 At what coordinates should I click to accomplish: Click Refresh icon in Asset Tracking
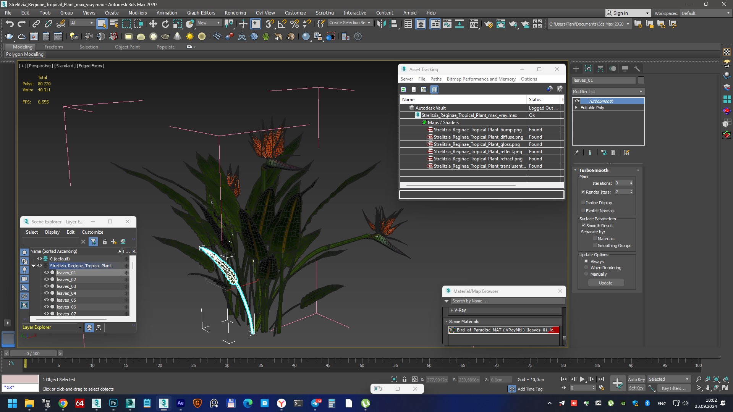(403, 89)
